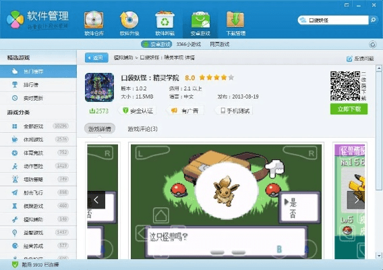Click the tower icon beside 塔防策略

(15, 180)
